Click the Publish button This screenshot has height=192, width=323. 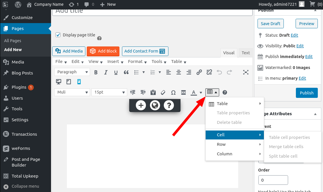tap(307, 93)
